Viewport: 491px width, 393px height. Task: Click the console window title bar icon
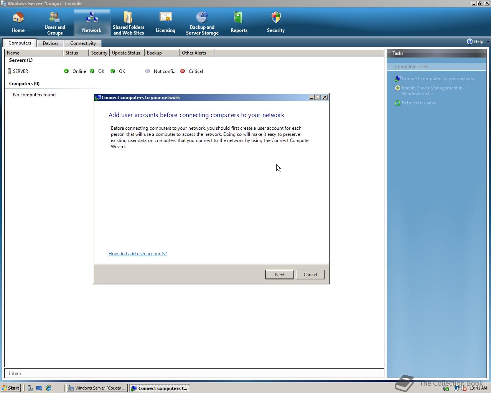3,3
